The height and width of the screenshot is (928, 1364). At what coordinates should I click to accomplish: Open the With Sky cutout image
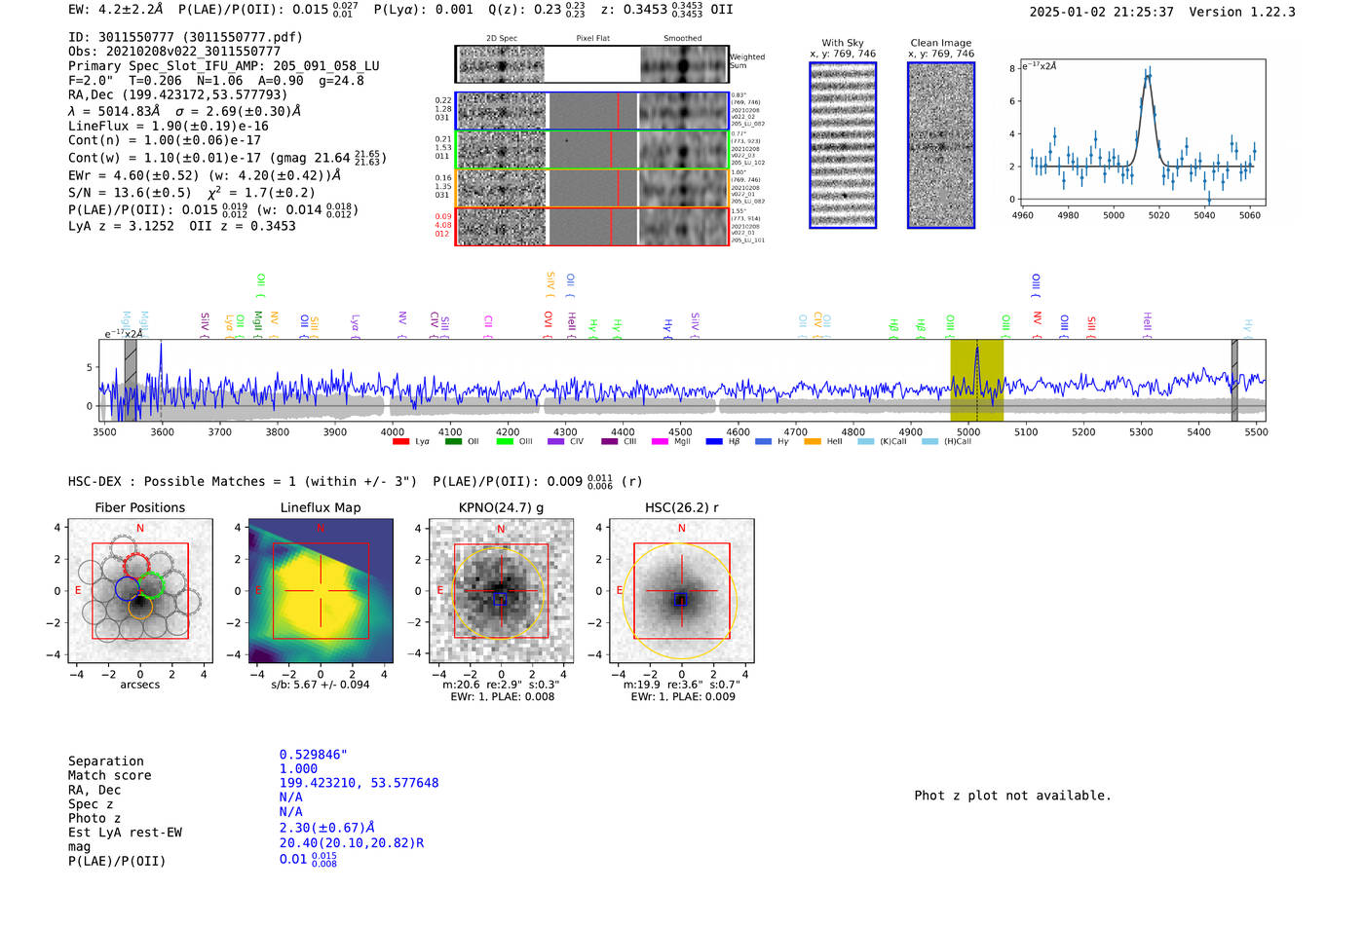843,145
